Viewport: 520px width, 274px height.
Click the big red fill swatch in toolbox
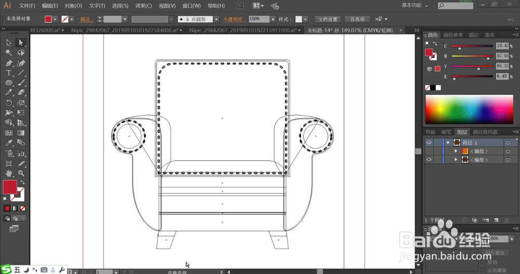(10, 187)
